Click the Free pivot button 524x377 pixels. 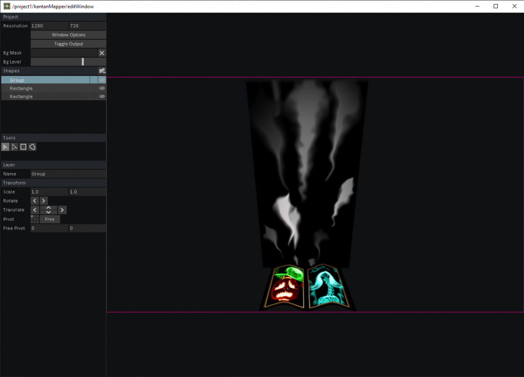pos(50,219)
